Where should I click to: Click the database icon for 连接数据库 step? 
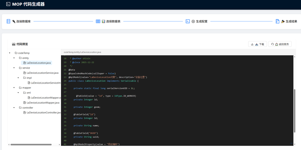pyautogui.click(x=8, y=21)
